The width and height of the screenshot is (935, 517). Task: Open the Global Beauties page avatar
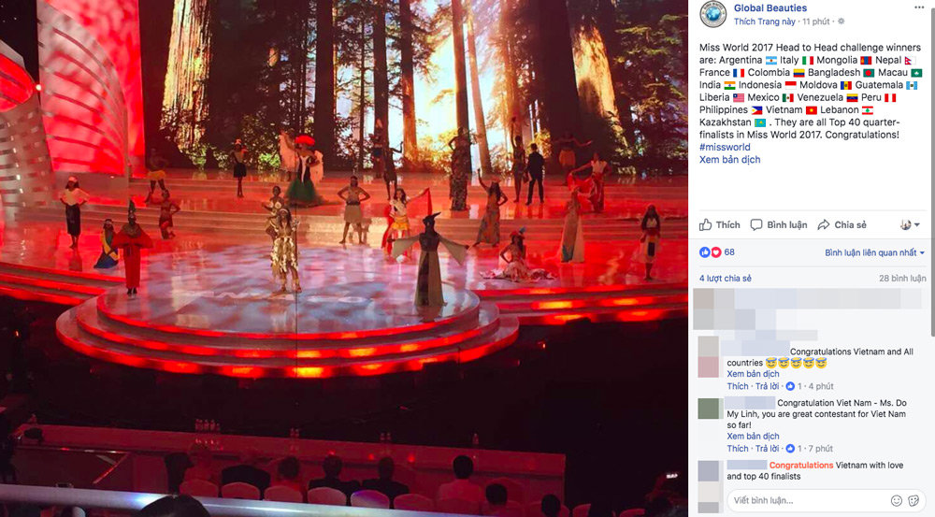click(712, 14)
